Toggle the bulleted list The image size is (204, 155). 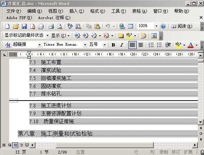pyautogui.click(x=160, y=45)
